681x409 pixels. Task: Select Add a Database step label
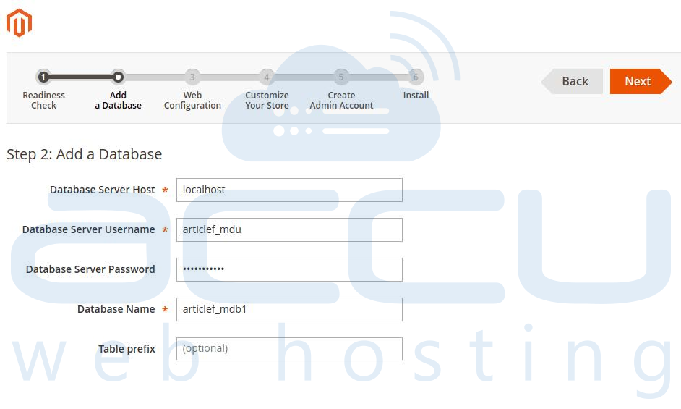[x=118, y=100]
